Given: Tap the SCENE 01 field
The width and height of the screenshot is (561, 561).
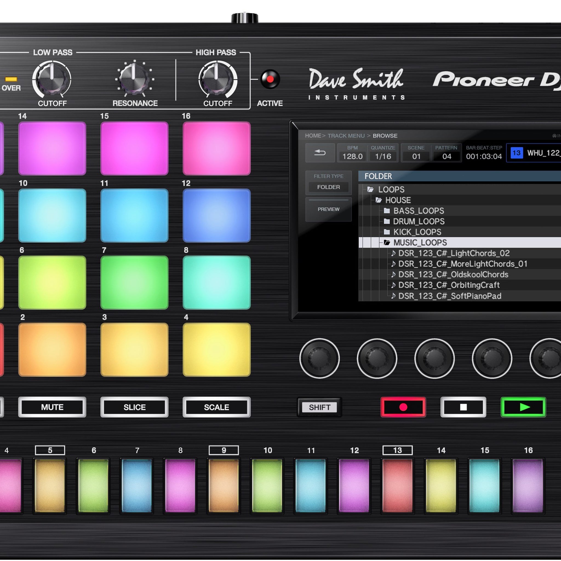Looking at the screenshot, I should point(416,153).
